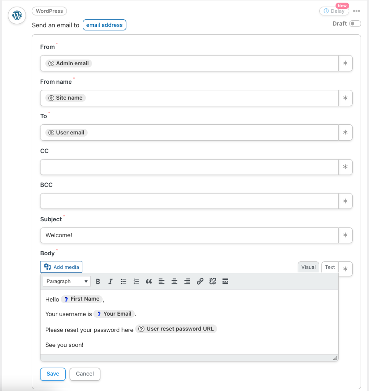The width and height of the screenshot is (369, 391).
Task: Click the 'See you soon!' line
Action: [x=64, y=345]
